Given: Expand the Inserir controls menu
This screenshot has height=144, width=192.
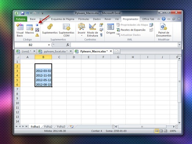Looking at the screenshot, I should [x=81, y=30].
